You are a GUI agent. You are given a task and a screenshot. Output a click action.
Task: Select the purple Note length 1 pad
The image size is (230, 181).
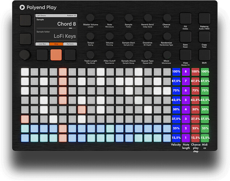pyautogui.click(x=186, y=138)
